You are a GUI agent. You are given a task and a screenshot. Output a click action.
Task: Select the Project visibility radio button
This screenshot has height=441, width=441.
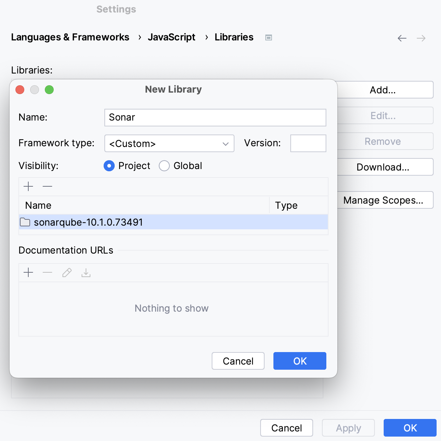[x=109, y=166]
